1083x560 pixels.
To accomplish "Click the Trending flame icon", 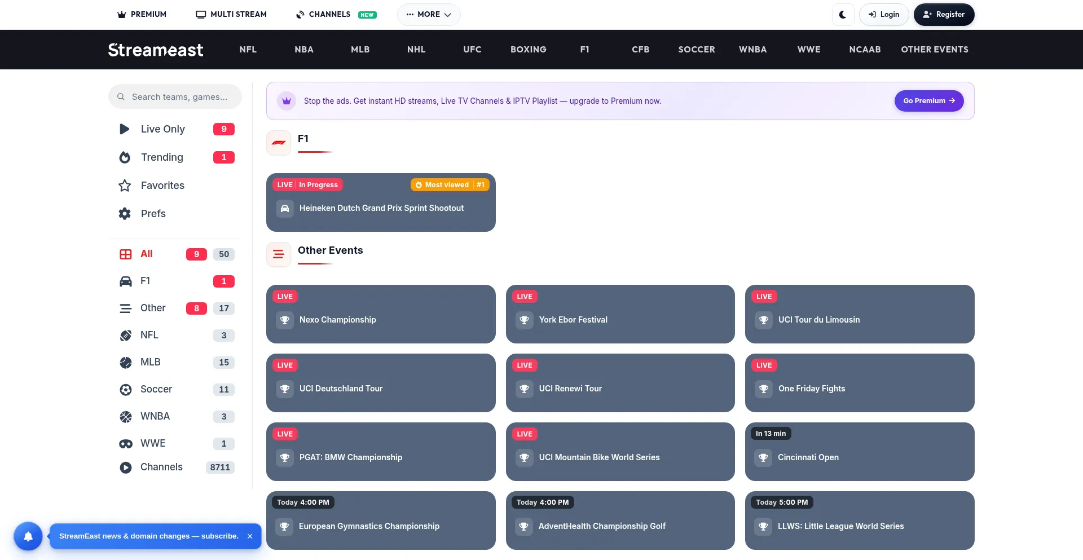I will (x=125, y=157).
